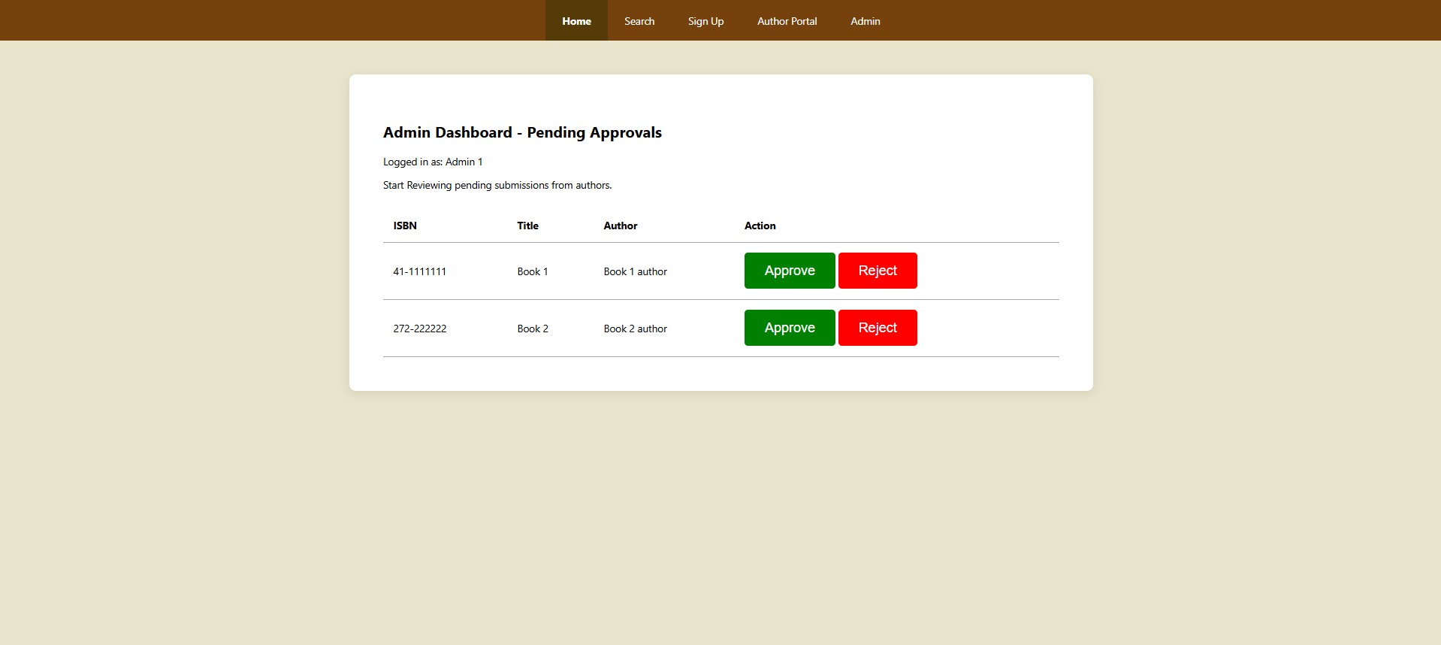Click the 'Book 2' title cell
Viewport: 1441px width, 645px height.
click(x=532, y=329)
